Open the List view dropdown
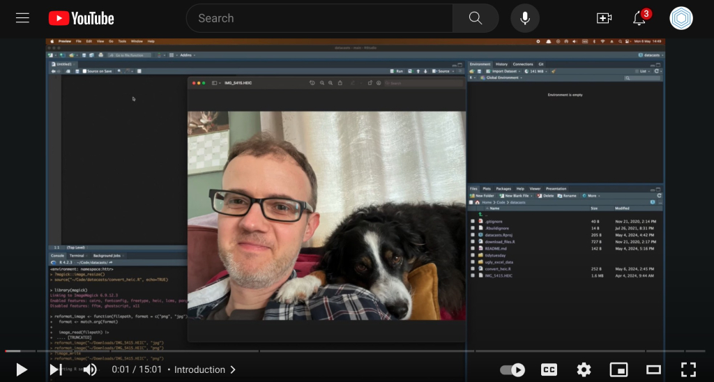Screen dimensions: 714x382 coord(643,71)
